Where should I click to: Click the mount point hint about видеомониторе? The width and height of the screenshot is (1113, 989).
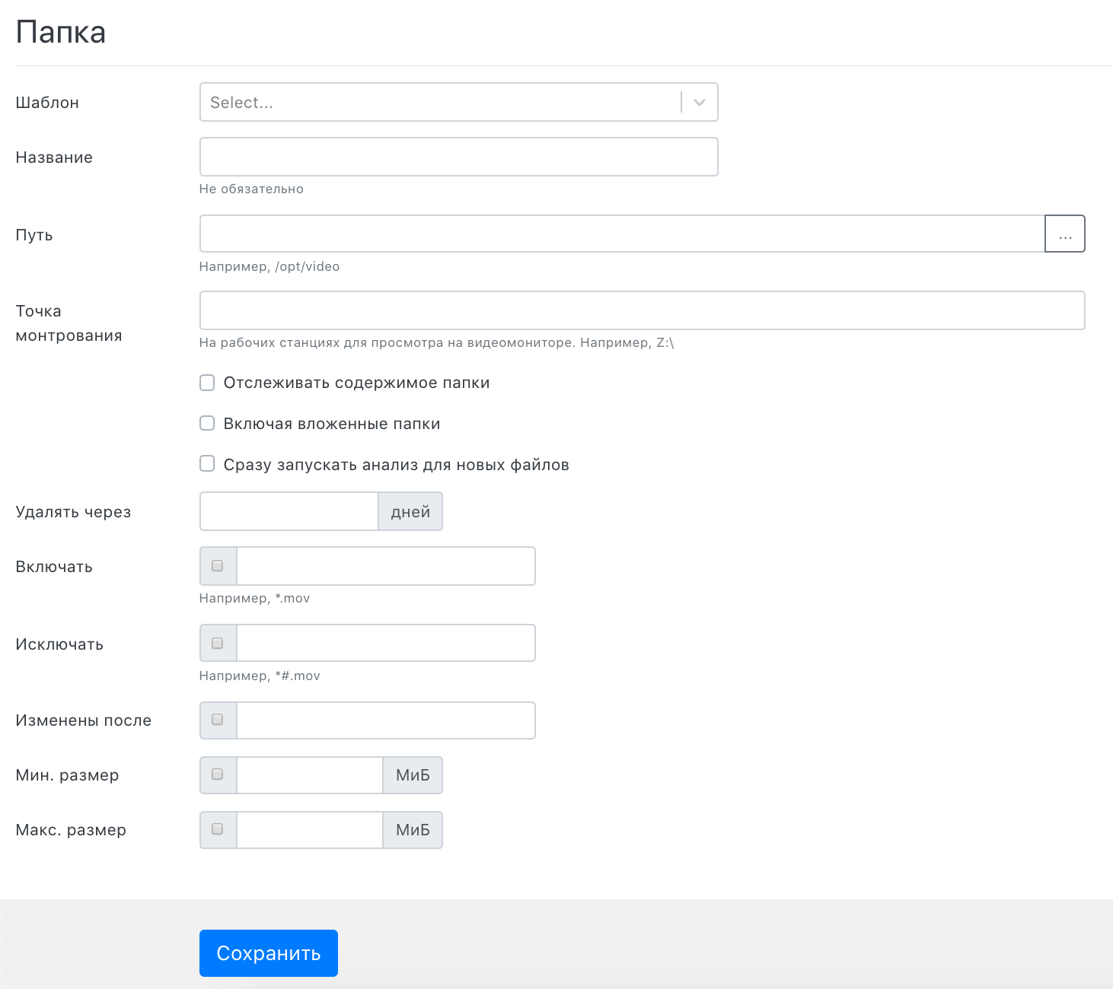pos(436,342)
